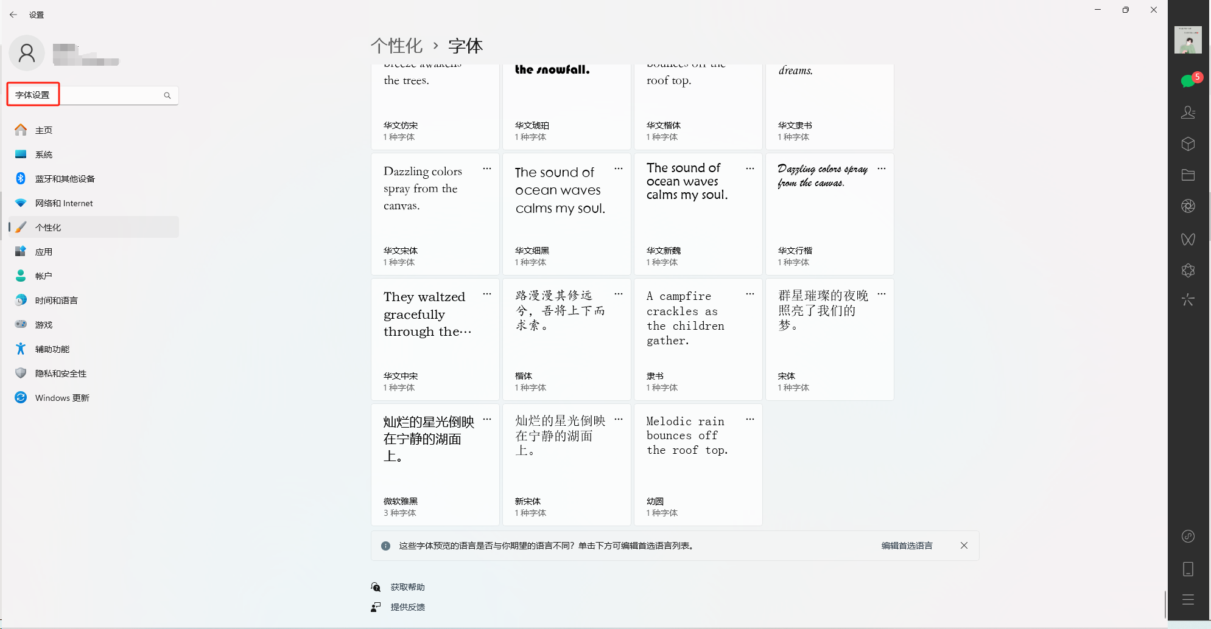
Task: Open more options on 楷体 card
Action: pyautogui.click(x=619, y=294)
